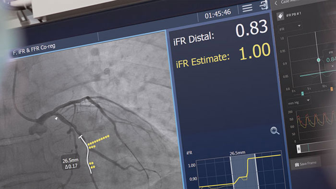Open the hamburger menu icon
Screen dimensions: 336x189
click(x=247, y=8)
